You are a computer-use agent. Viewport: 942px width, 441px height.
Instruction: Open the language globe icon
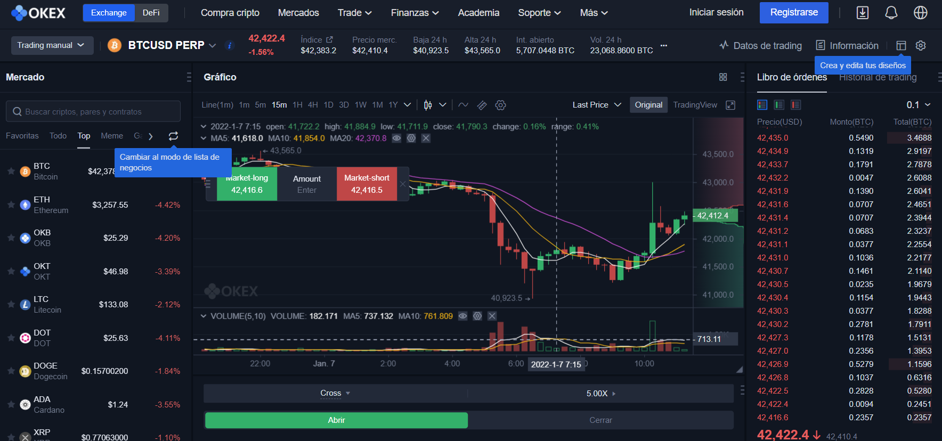click(x=920, y=13)
